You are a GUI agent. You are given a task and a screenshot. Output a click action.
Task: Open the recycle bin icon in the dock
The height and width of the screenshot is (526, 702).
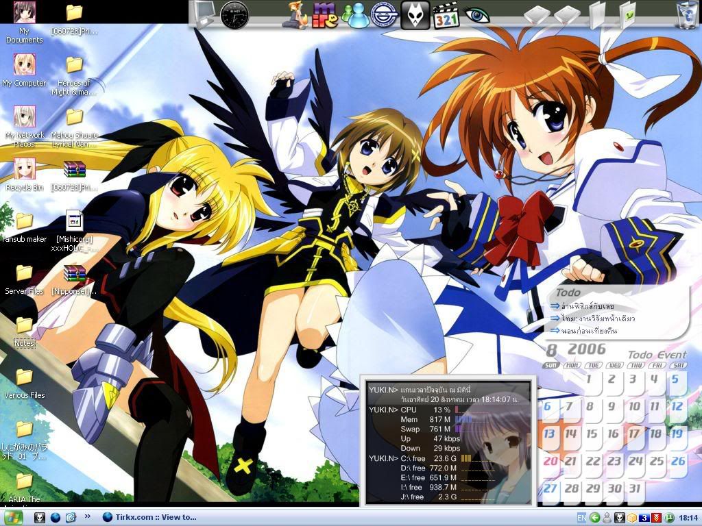click(687, 15)
